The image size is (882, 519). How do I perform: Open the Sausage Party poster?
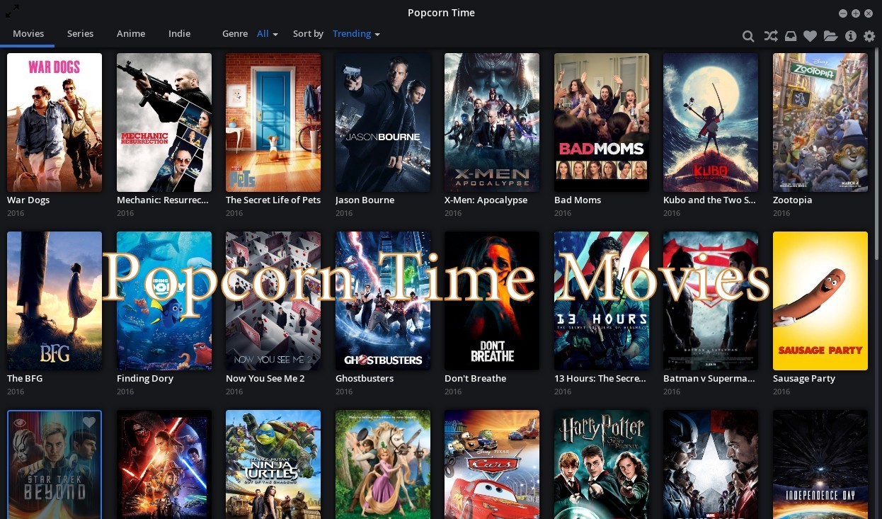[x=820, y=301]
